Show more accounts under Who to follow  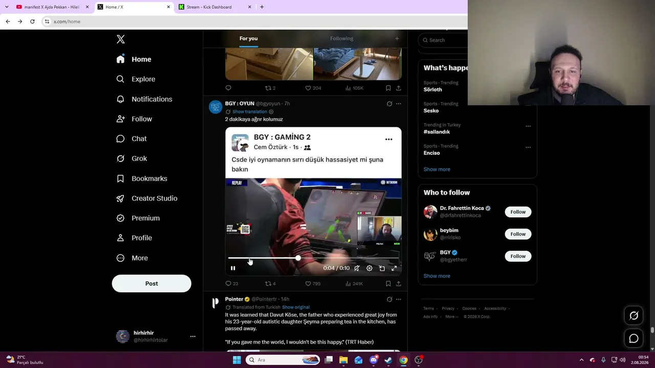click(437, 276)
